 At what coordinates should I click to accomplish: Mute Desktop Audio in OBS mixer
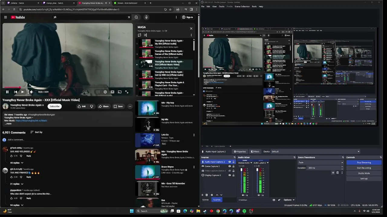pos(243,195)
